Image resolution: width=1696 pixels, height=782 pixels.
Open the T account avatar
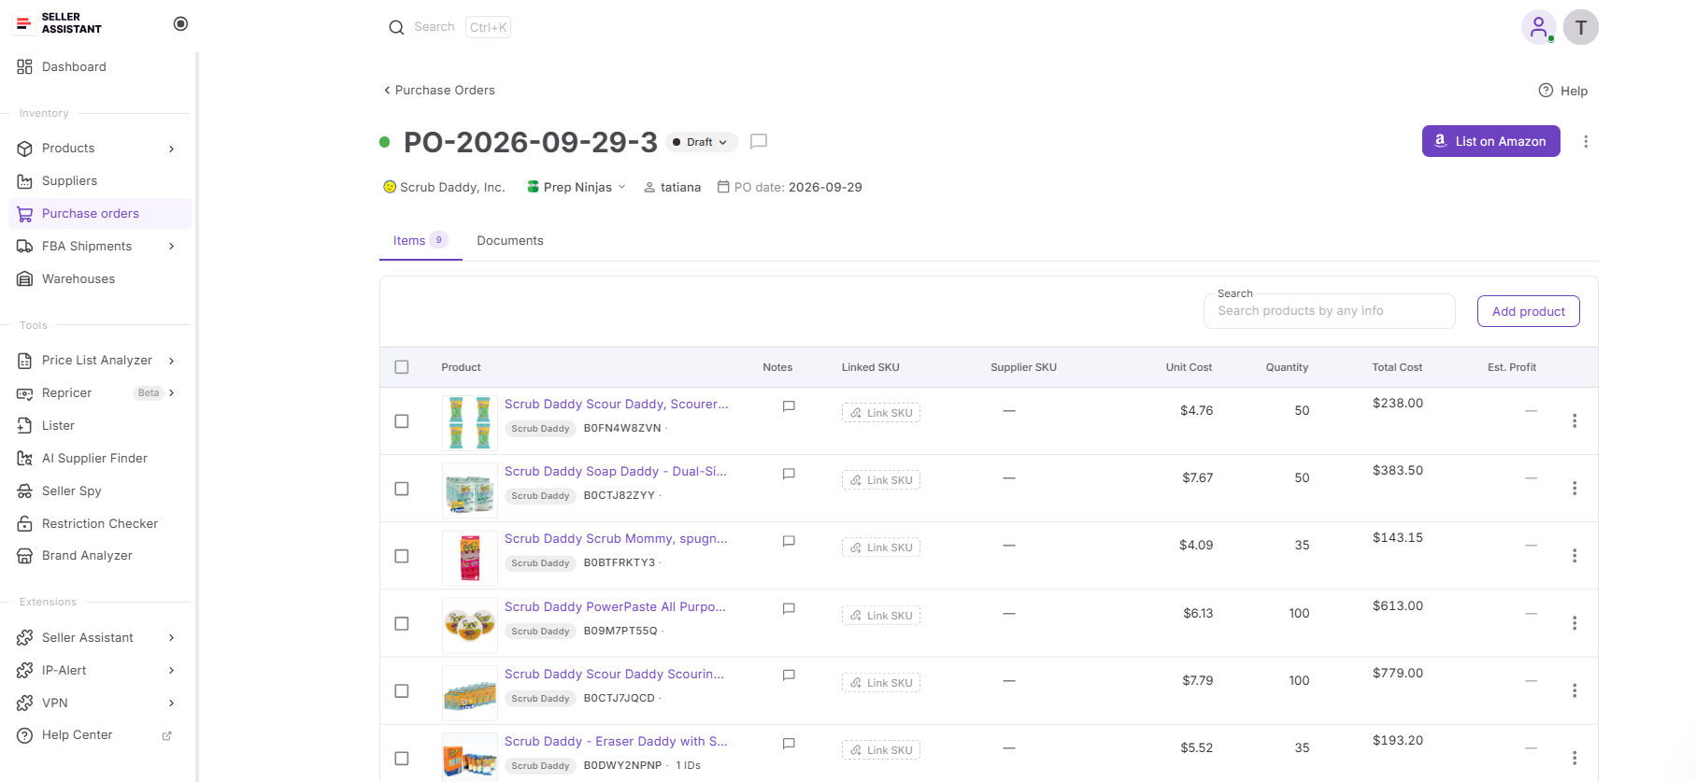click(x=1581, y=27)
